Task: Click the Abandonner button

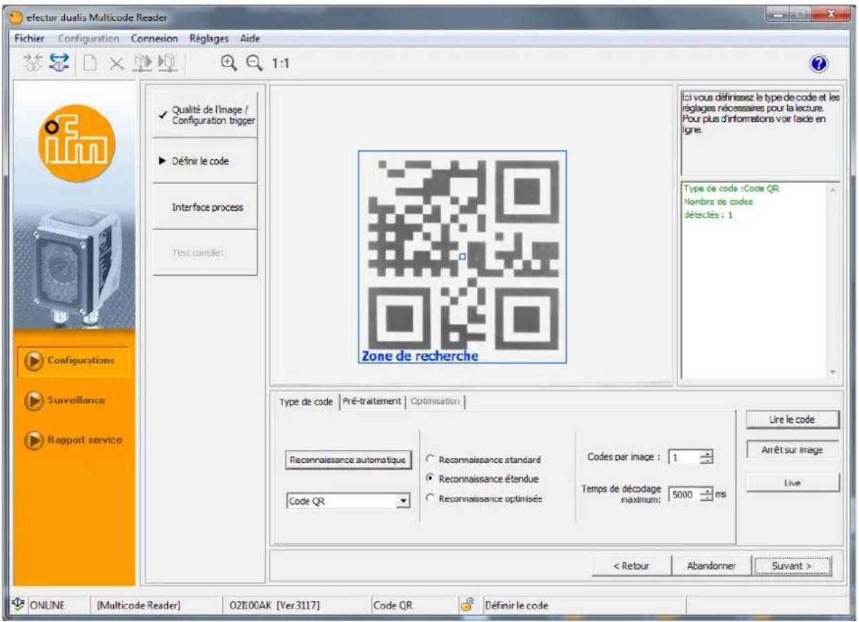Action: pos(711,566)
